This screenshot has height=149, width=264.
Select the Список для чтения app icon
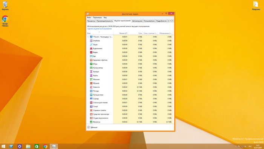tap(91, 102)
